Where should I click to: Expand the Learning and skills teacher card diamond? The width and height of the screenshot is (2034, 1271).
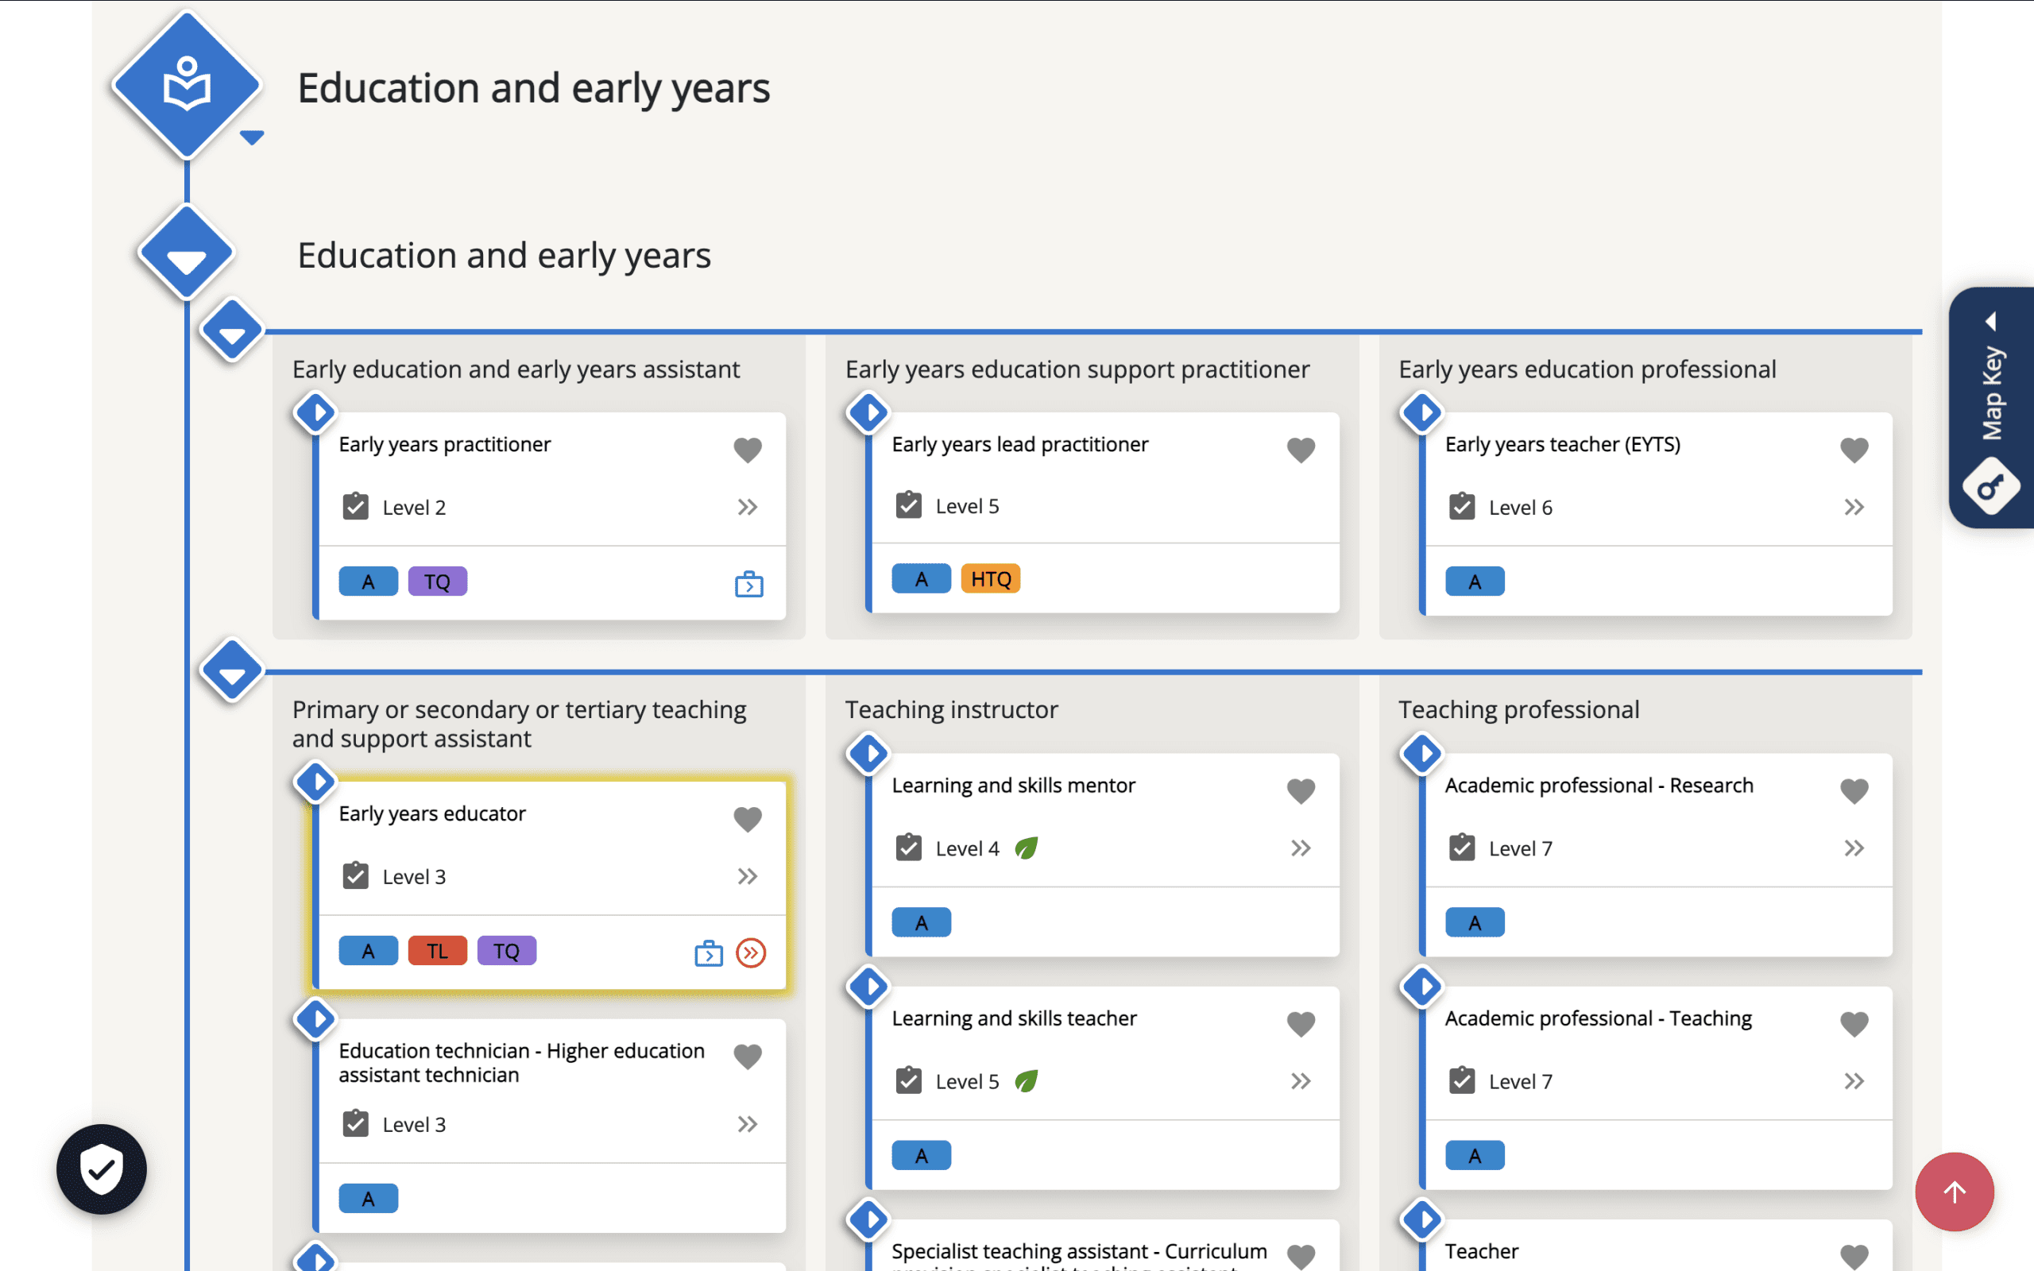[x=869, y=986]
